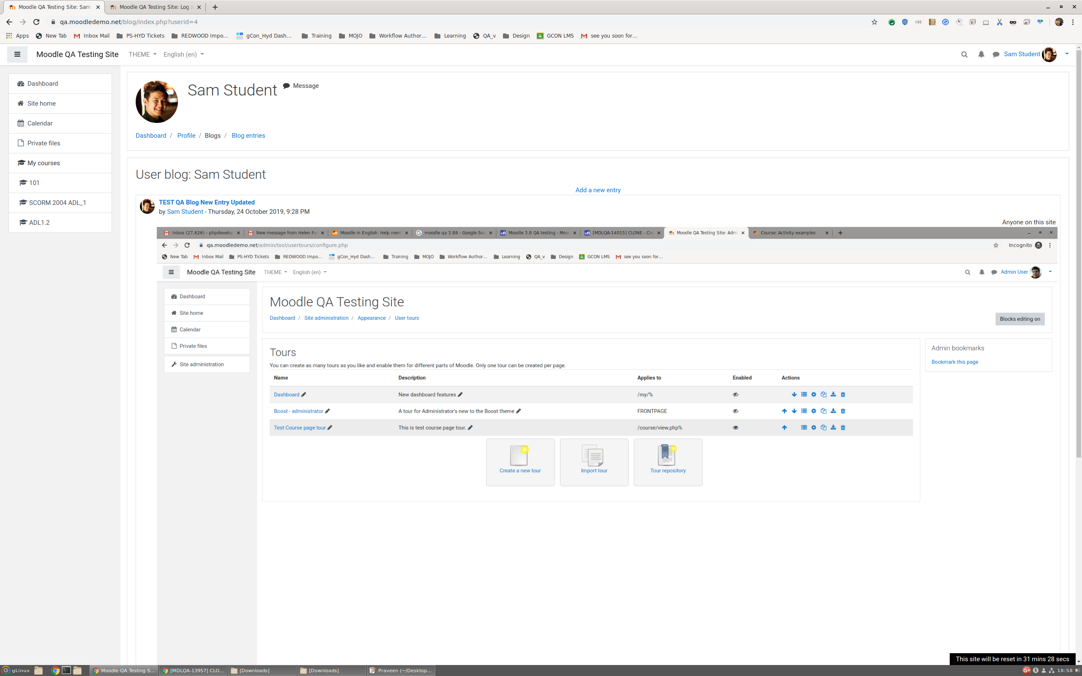Open the notifications bell in Moodle header
The width and height of the screenshot is (1082, 676).
981,54
